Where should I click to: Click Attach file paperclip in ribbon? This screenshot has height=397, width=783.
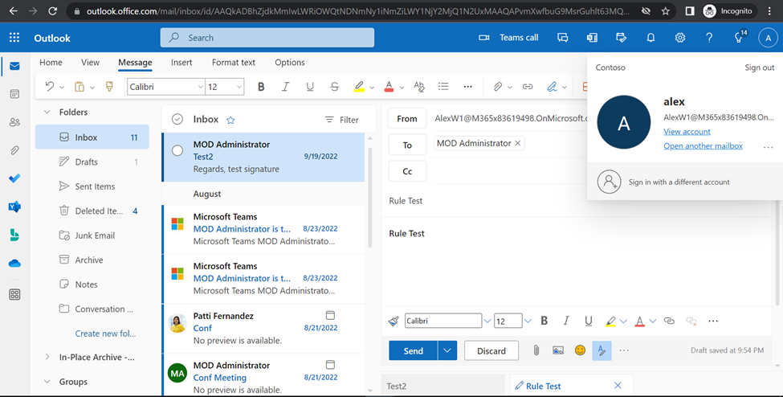coord(497,87)
